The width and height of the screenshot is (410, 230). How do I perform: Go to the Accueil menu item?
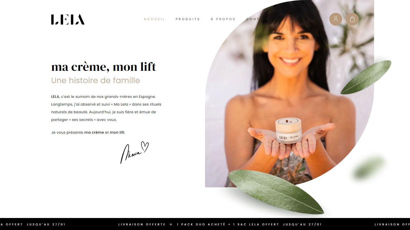point(155,19)
